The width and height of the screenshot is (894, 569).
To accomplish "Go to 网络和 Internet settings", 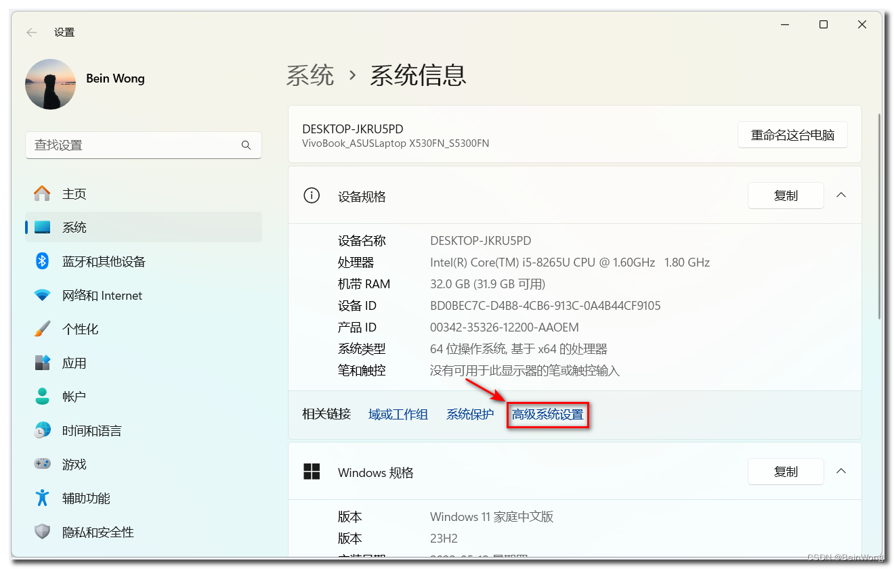I will coord(144,296).
